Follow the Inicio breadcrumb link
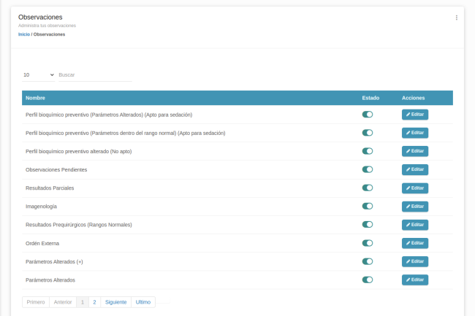Viewport: 475px width, 316px height. (x=24, y=34)
